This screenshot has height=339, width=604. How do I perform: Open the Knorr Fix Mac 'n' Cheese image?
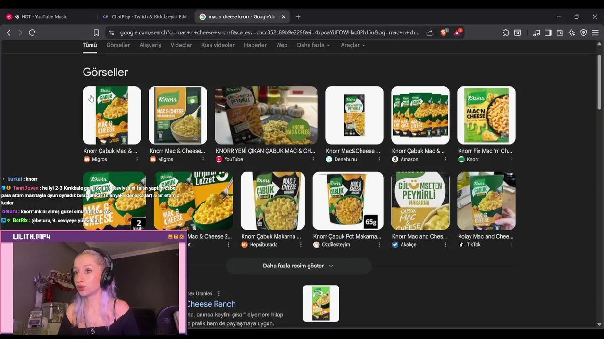[x=487, y=115]
